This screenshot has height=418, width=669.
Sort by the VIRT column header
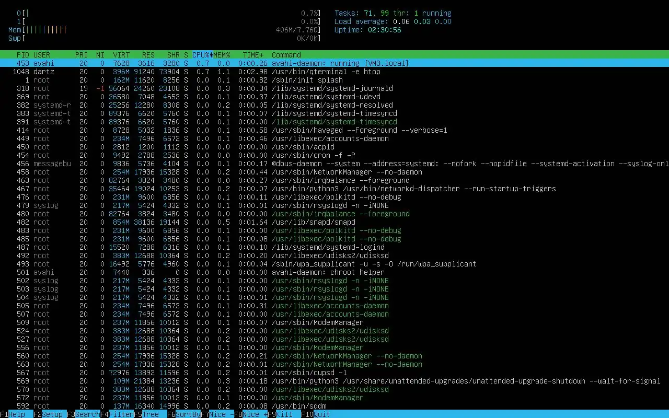click(121, 55)
